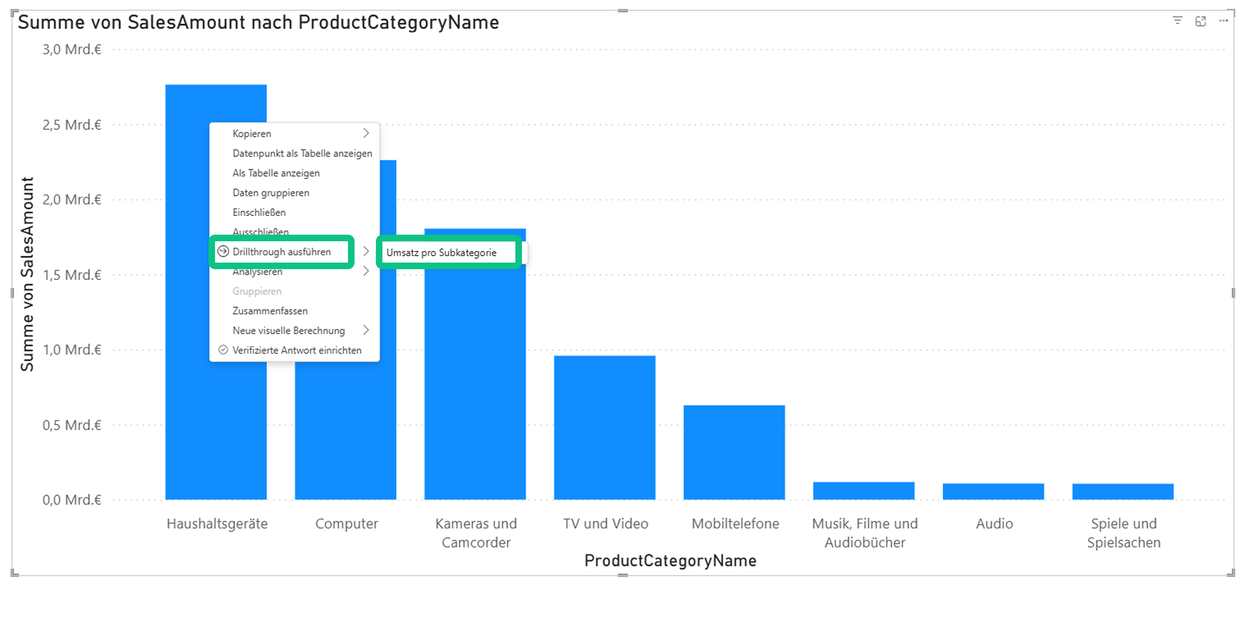Click Daten gruppieren menu item

click(x=271, y=193)
